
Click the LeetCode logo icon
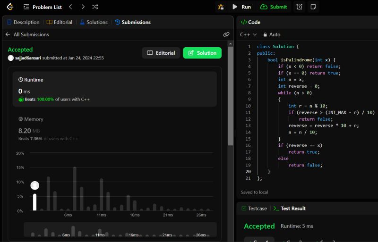tap(10, 7)
